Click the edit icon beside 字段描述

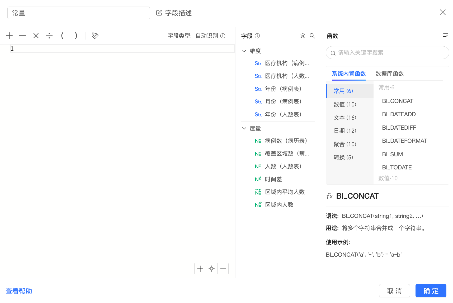(x=159, y=13)
